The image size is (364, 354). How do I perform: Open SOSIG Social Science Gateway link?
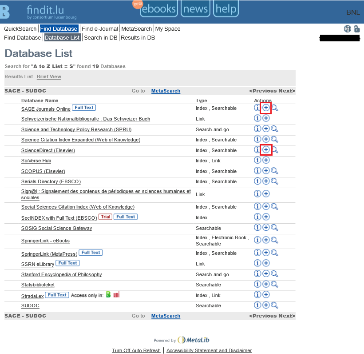pyautogui.click(x=56, y=228)
